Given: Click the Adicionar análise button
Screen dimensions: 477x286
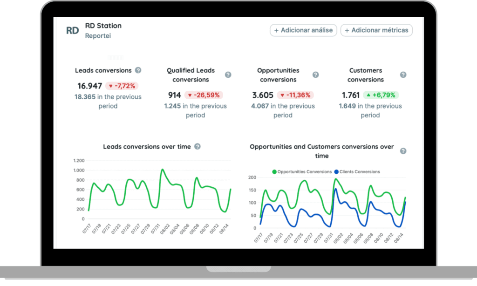Looking at the screenshot, I should (303, 30).
